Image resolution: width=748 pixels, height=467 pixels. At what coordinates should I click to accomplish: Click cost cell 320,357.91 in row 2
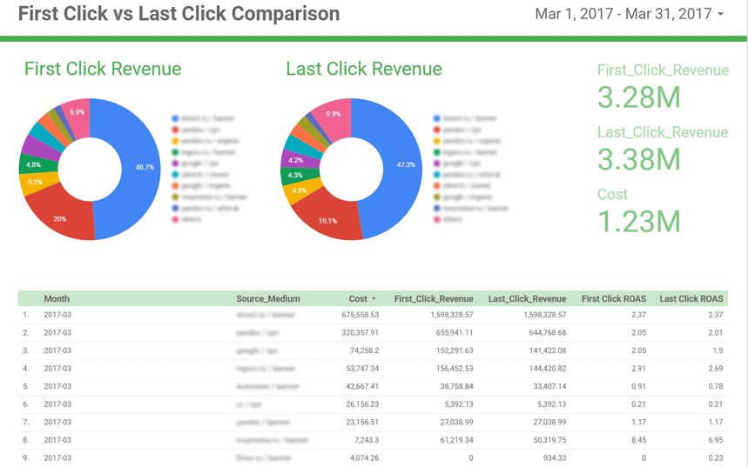tap(361, 332)
